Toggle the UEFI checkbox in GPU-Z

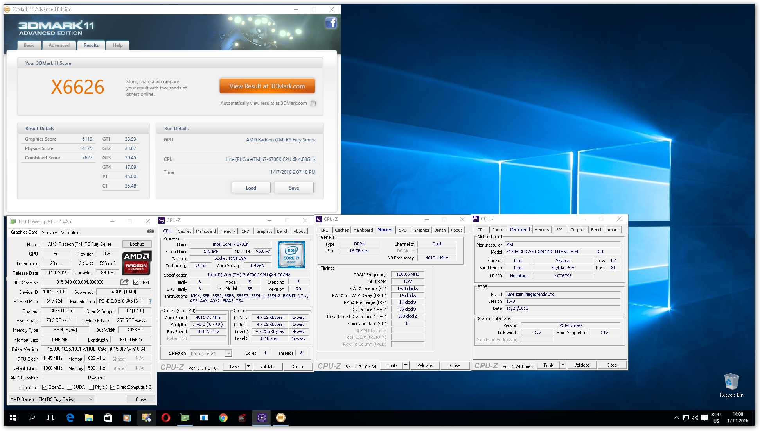tap(136, 282)
